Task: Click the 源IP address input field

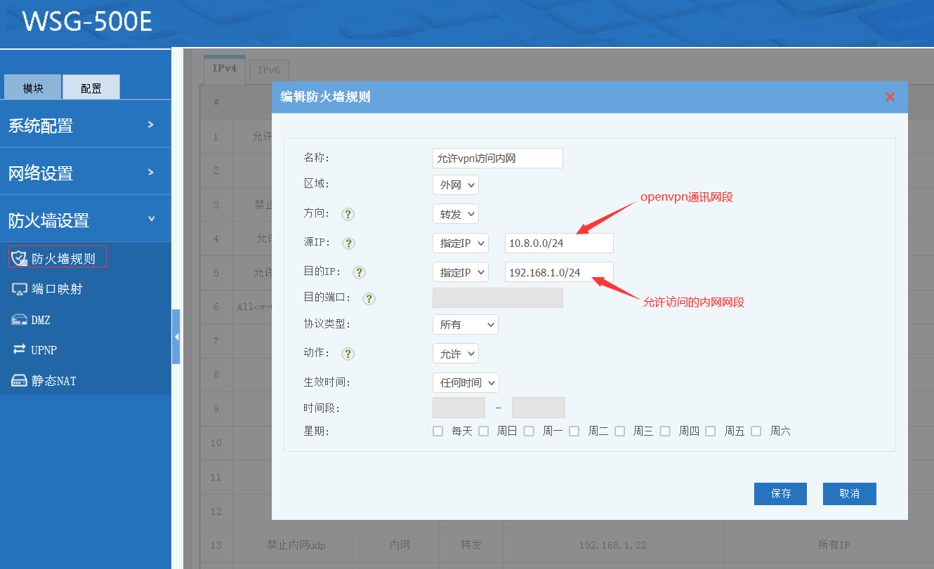Action: [558, 243]
